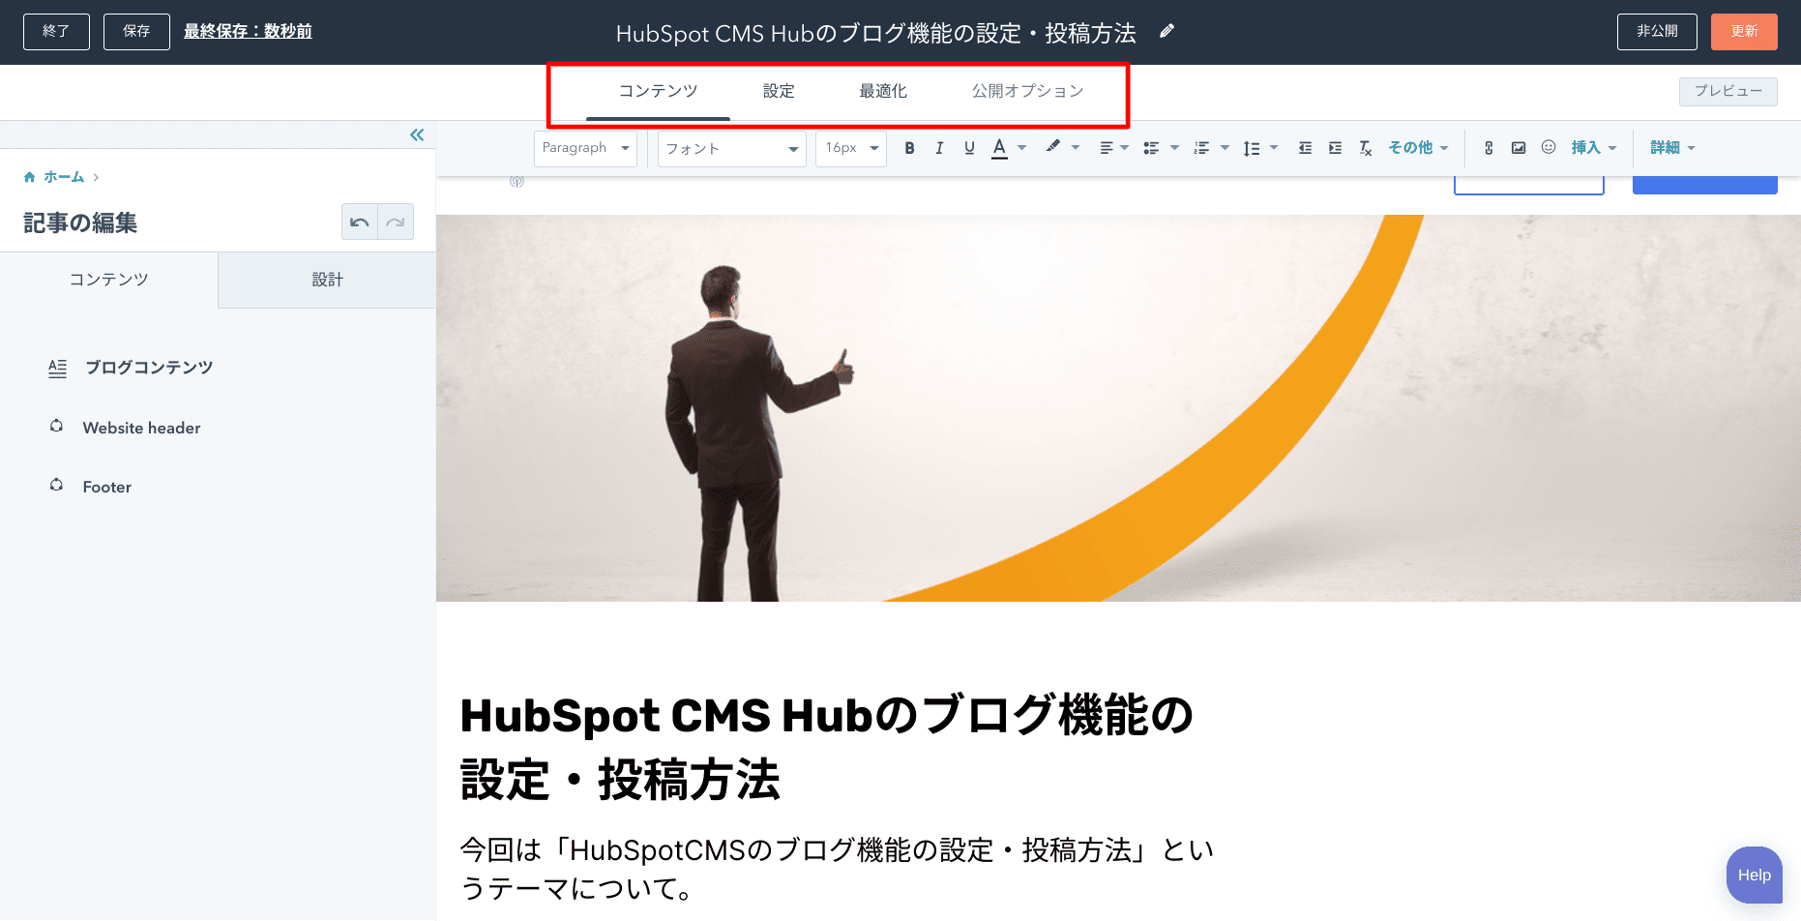The image size is (1801, 921).
Task: Click the 保存 save button
Action: point(136,32)
